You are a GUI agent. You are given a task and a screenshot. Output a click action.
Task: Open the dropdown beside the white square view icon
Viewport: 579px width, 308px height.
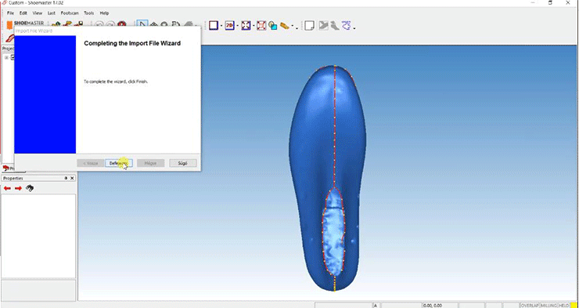[x=221, y=26]
